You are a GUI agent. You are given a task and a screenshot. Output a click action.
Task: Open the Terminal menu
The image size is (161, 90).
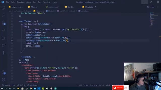point(47,2)
